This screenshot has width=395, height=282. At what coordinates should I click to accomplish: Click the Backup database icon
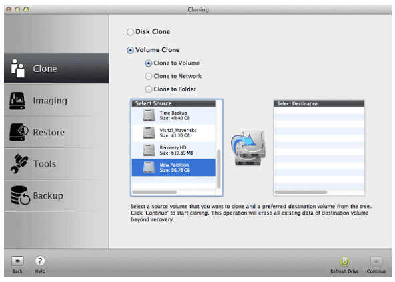point(20,195)
